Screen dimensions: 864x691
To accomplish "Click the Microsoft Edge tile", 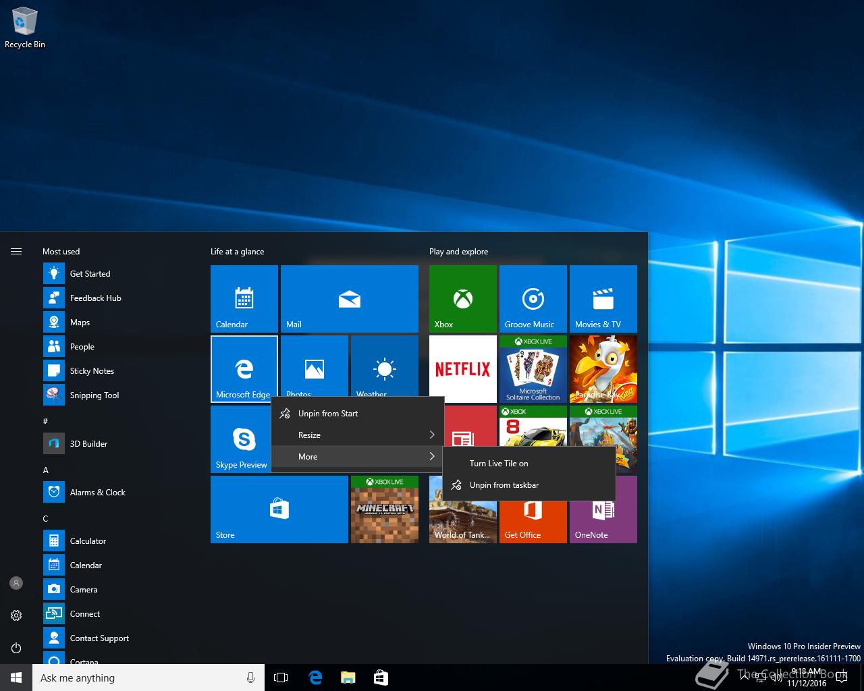I will (244, 369).
